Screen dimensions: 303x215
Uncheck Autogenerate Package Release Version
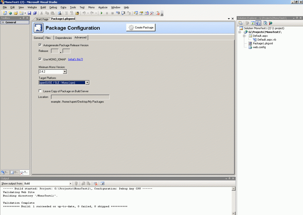(40, 45)
